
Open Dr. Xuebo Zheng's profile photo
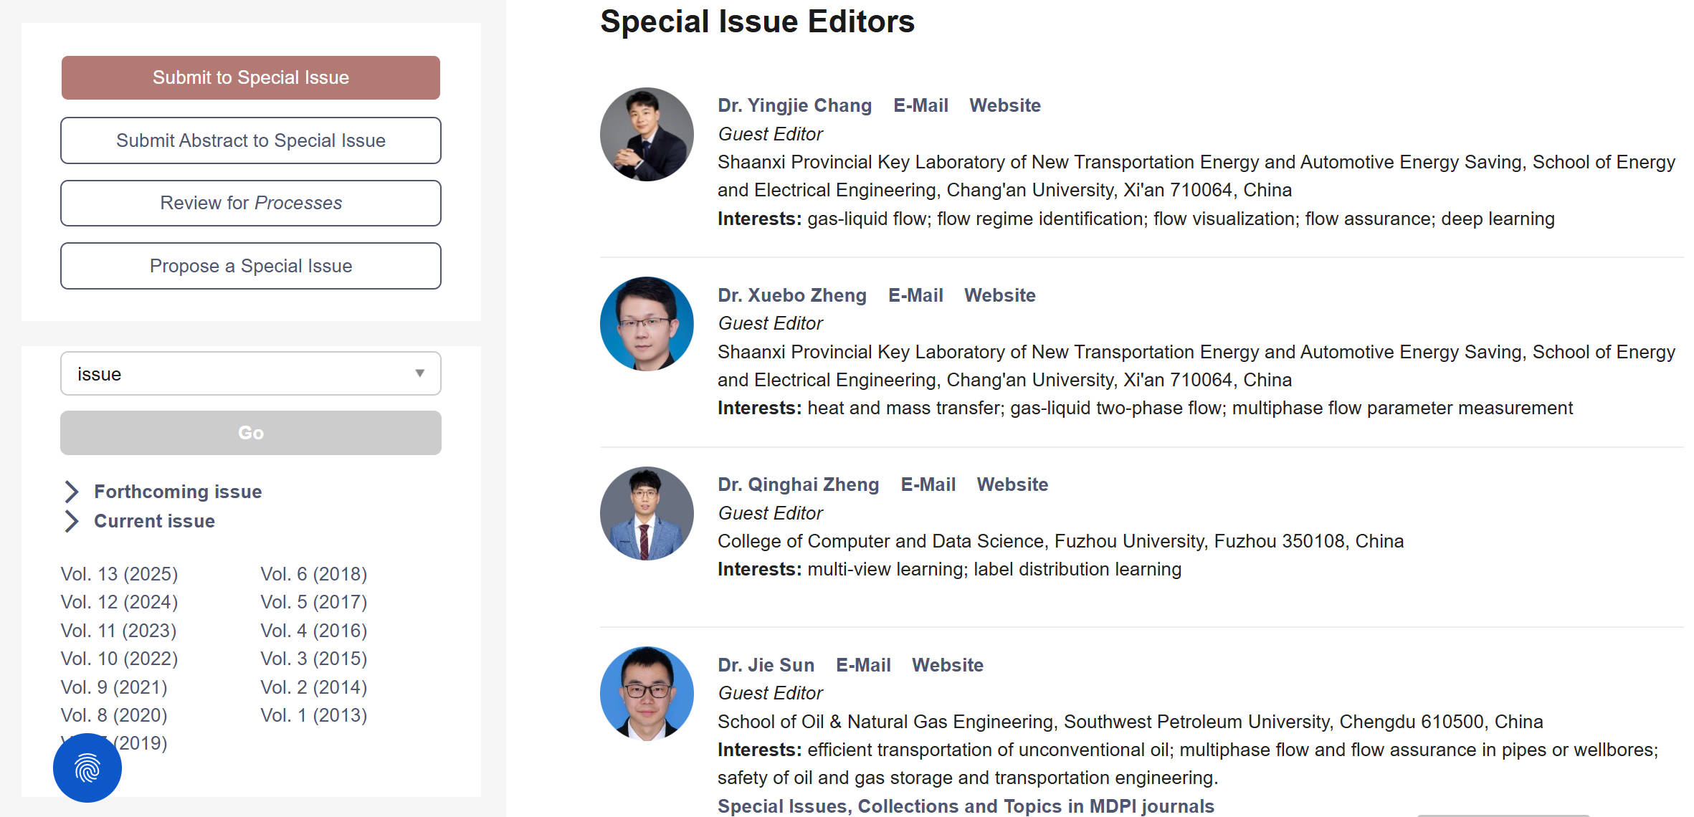[647, 324]
